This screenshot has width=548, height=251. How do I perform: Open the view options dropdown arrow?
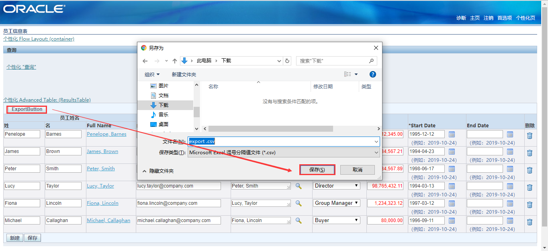356,74
